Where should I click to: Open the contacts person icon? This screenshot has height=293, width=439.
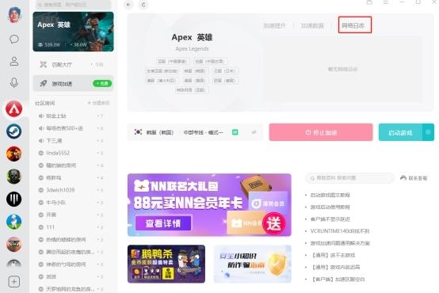point(14,61)
